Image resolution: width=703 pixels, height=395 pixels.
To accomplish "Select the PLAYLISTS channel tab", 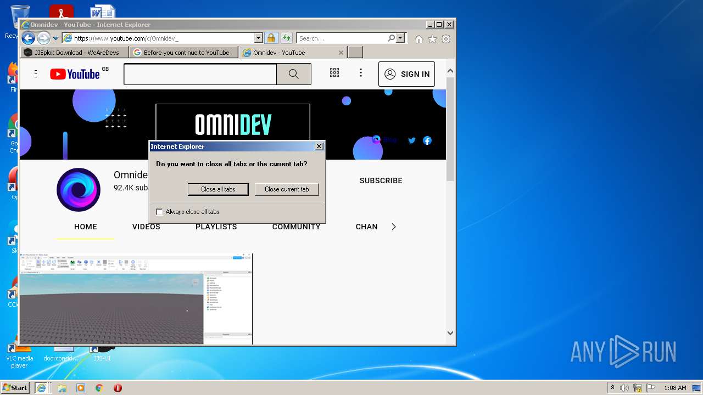I will click(x=216, y=227).
